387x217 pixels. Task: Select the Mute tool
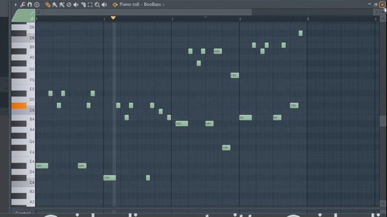click(x=76, y=4)
